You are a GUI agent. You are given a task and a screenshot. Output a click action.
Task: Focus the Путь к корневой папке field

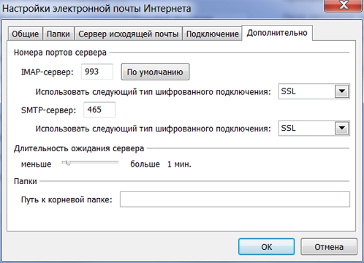coord(235,199)
